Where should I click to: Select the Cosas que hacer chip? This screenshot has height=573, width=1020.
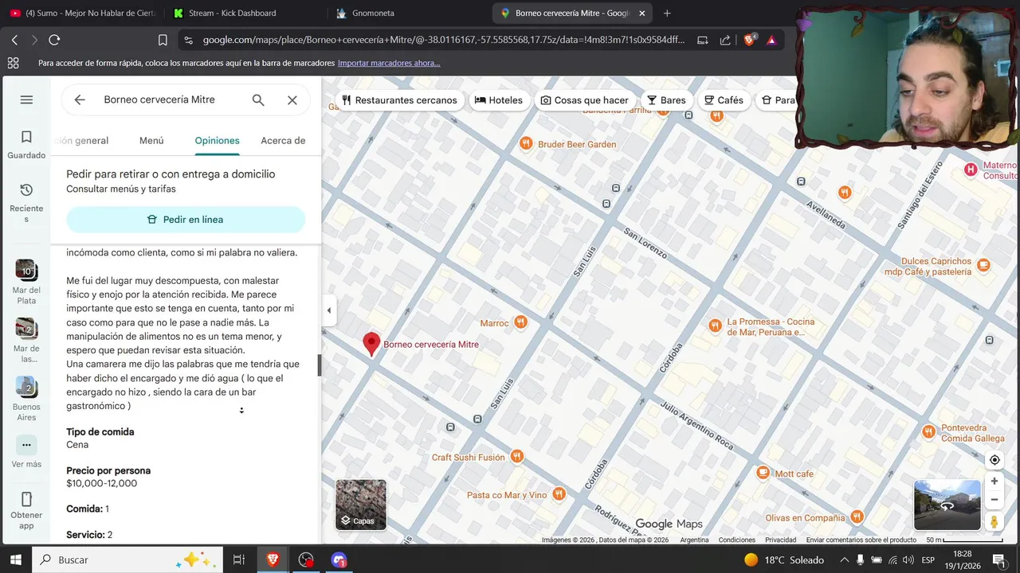(x=584, y=100)
